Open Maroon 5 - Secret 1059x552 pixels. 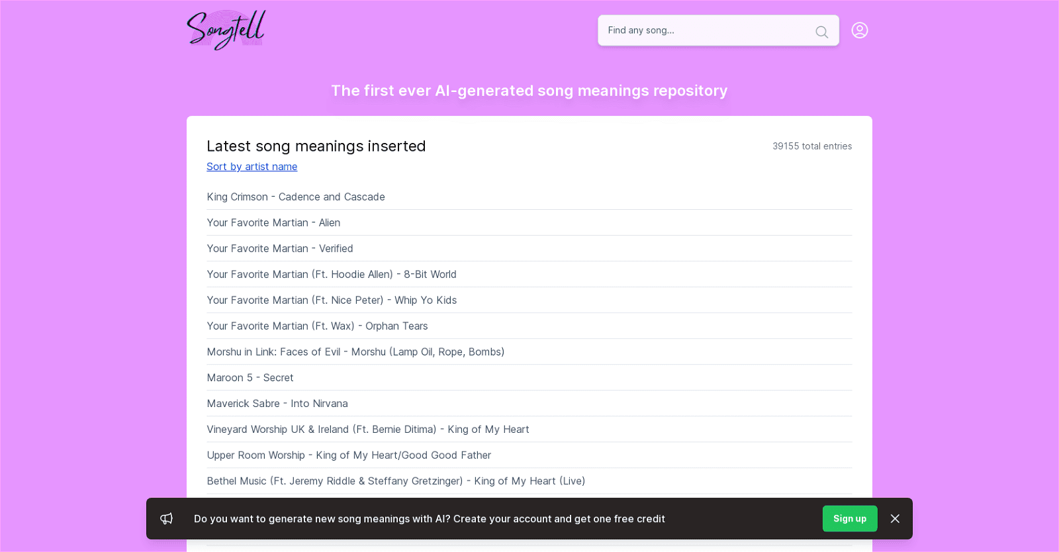pyautogui.click(x=250, y=377)
